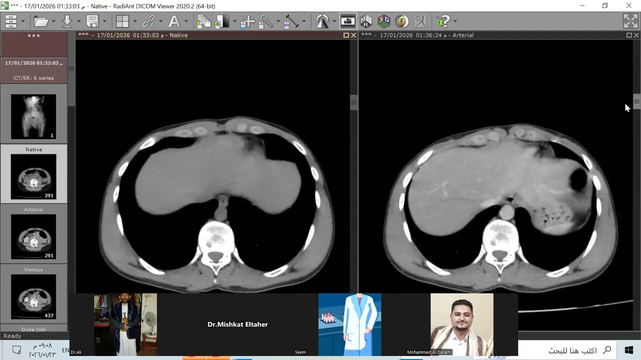The width and height of the screenshot is (641, 360).
Task: Expand the zoom tool dropdown arrow
Action: coord(277,21)
